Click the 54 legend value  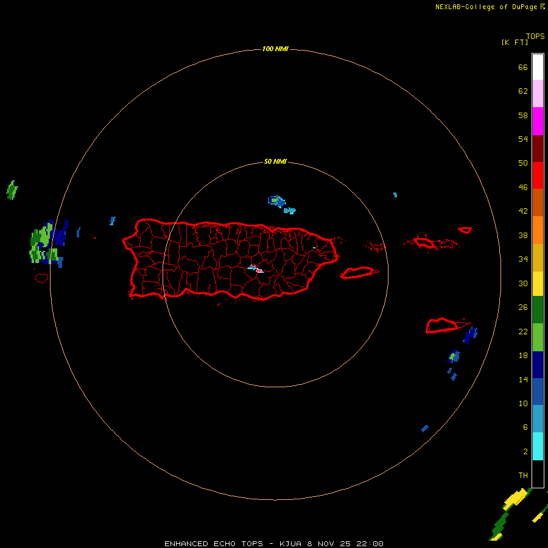coord(523,139)
